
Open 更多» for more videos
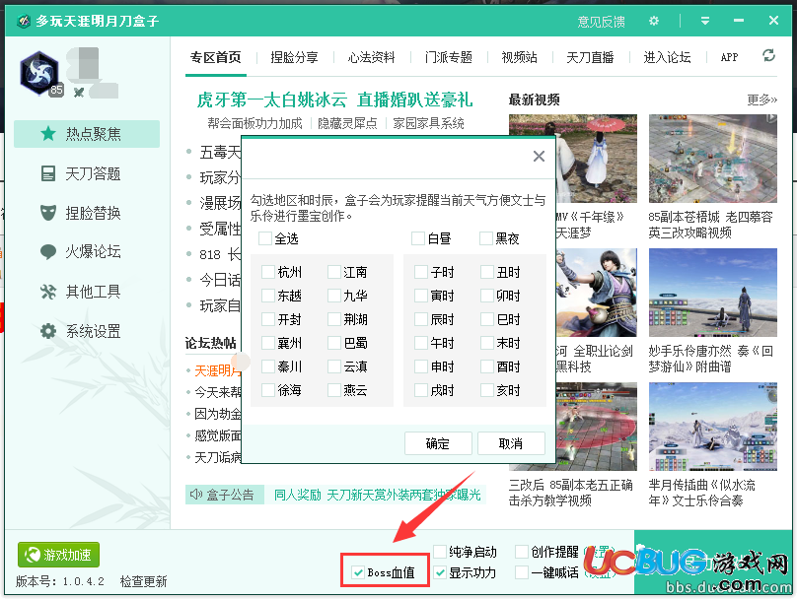[761, 100]
